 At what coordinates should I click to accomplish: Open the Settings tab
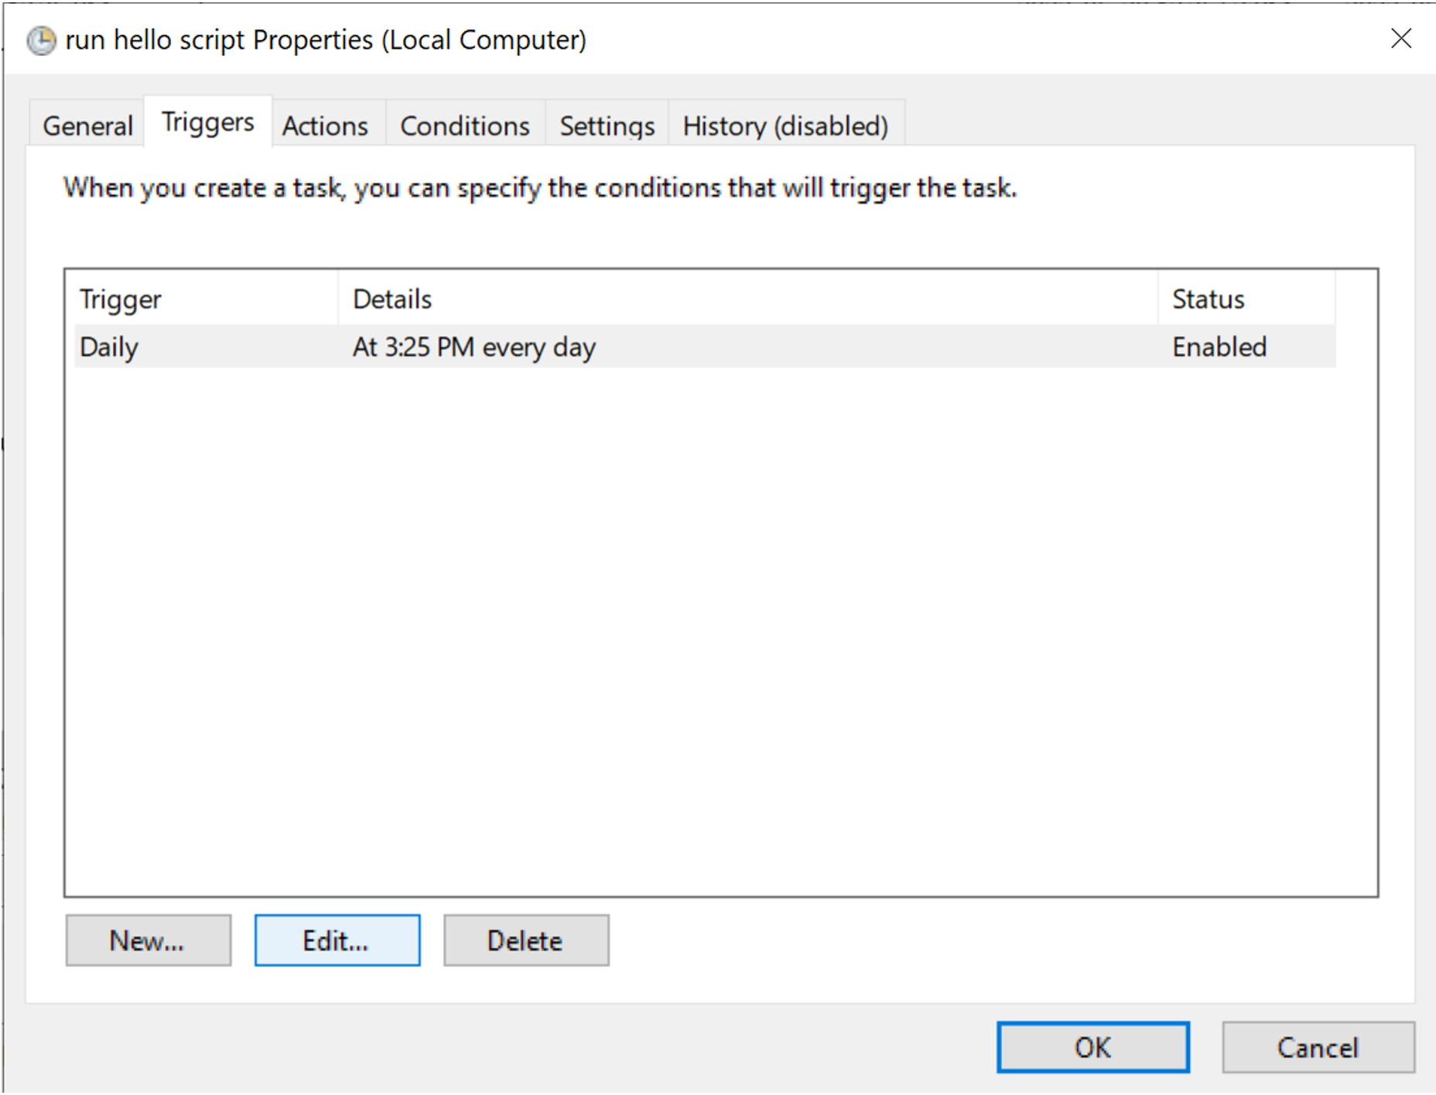coord(607,125)
